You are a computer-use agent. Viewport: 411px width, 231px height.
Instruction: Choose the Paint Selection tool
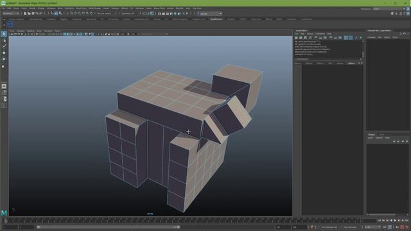click(4, 46)
